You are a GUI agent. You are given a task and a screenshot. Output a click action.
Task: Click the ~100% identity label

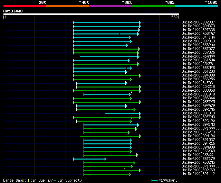click(211, 2)
